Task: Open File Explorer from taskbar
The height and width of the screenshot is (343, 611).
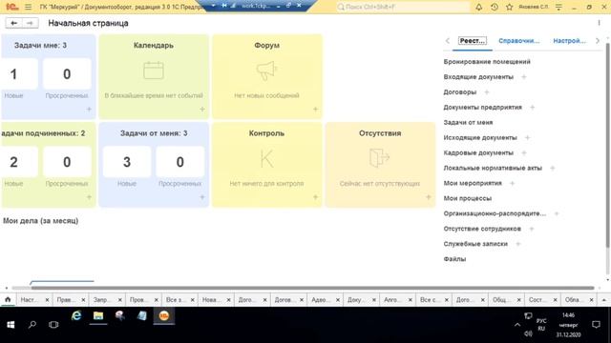Action: (x=98, y=315)
